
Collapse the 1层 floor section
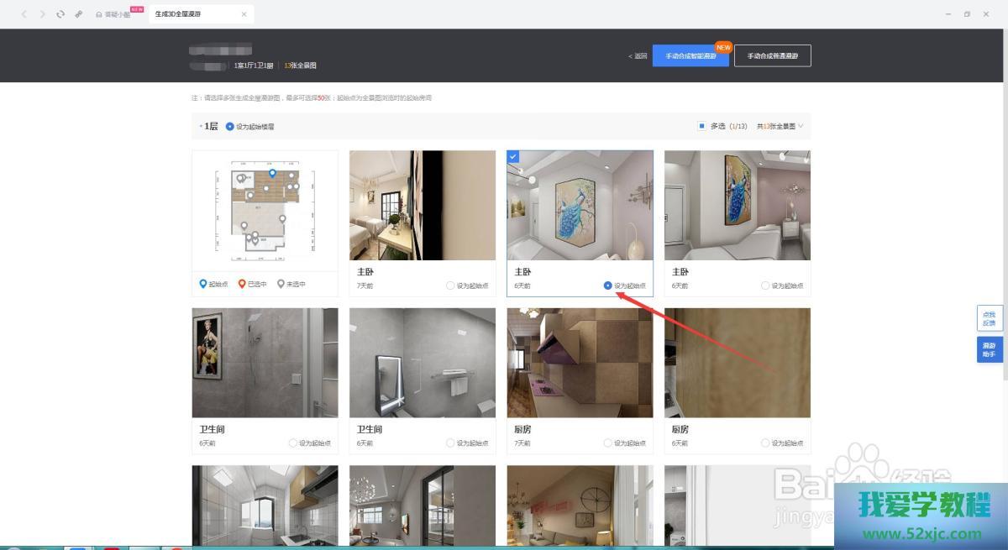pos(200,126)
